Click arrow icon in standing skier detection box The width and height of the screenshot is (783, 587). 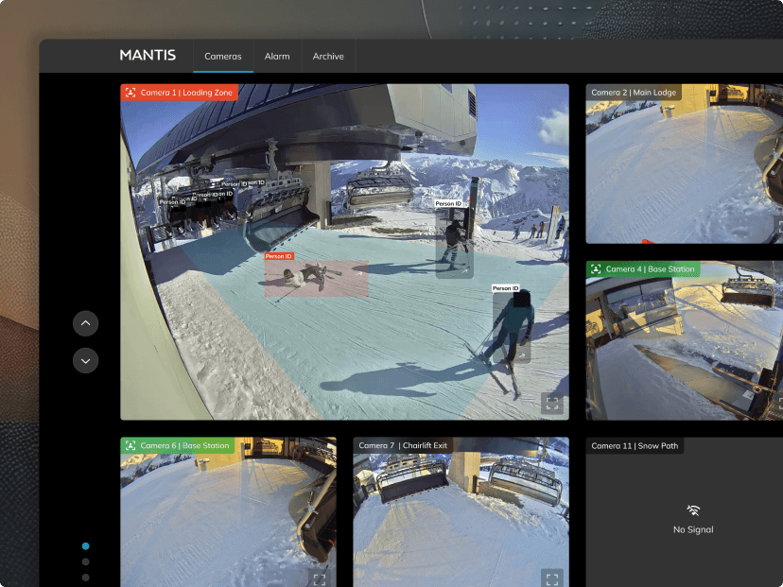point(465,270)
